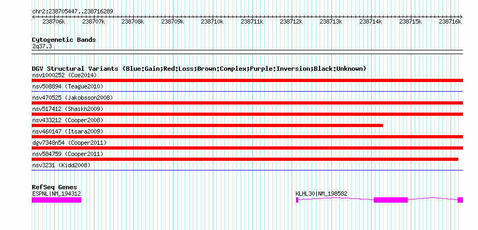Viewport: 478px width, 230px height.
Task: Click the nsv1000252 (Coe2014) red loss bar
Action: 247,80
